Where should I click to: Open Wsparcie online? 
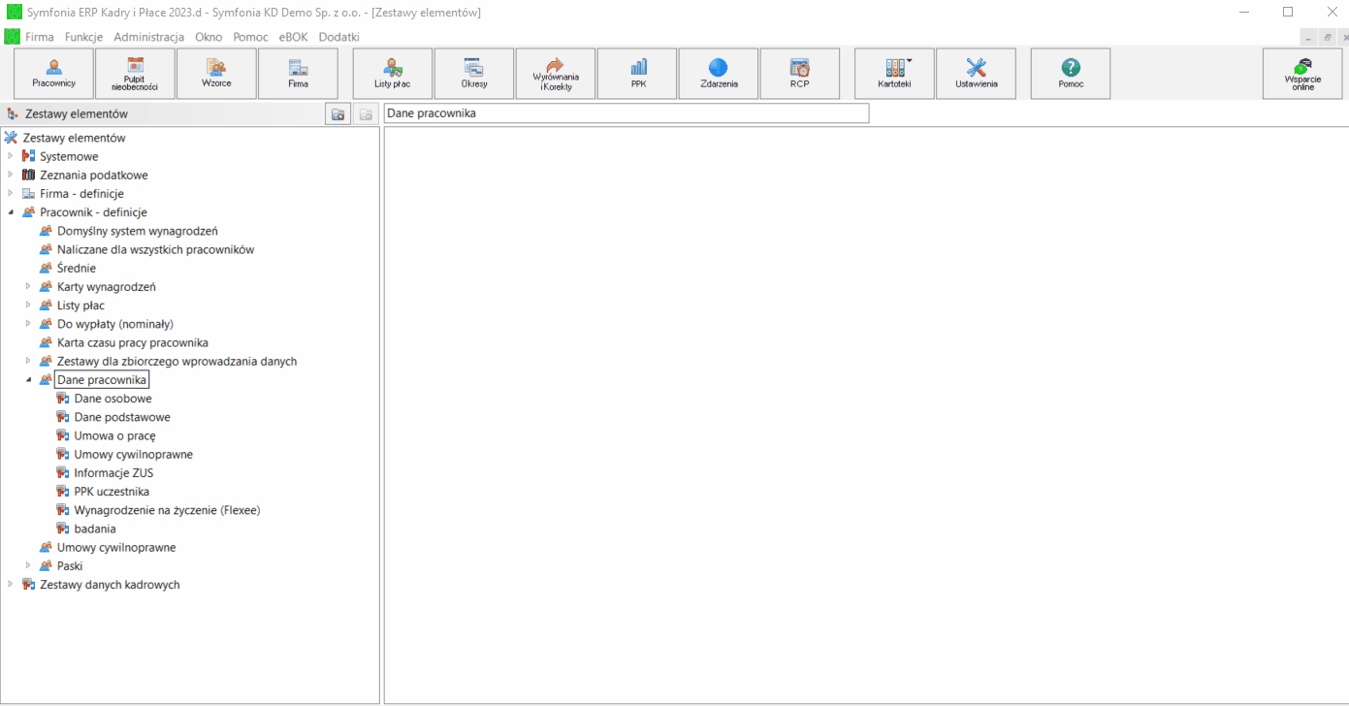(1302, 74)
